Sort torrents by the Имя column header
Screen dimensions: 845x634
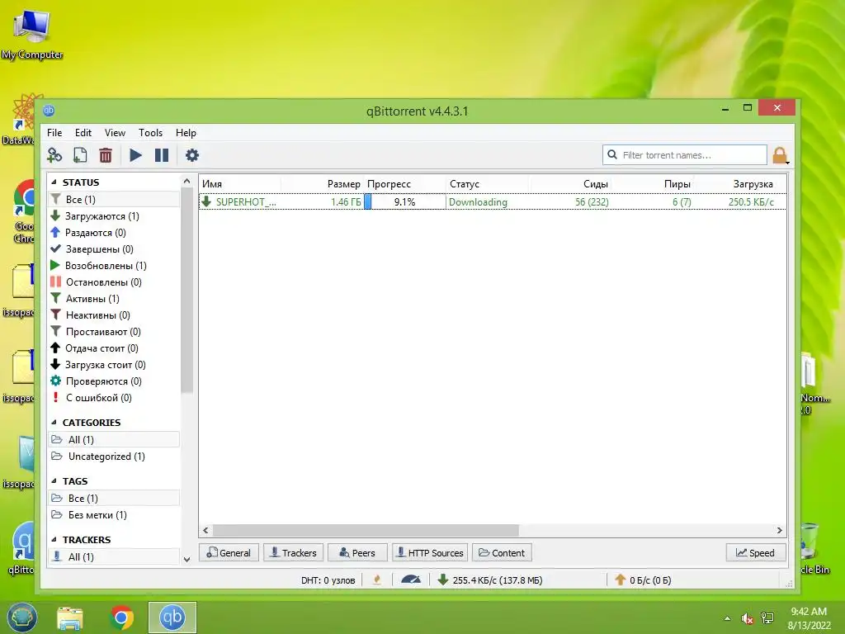(x=241, y=184)
